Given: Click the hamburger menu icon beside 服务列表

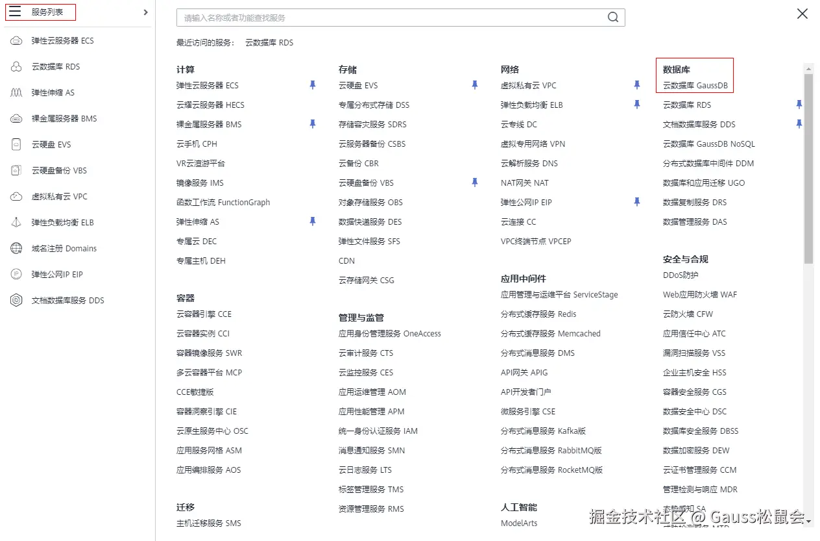Looking at the screenshot, I should coord(15,12).
